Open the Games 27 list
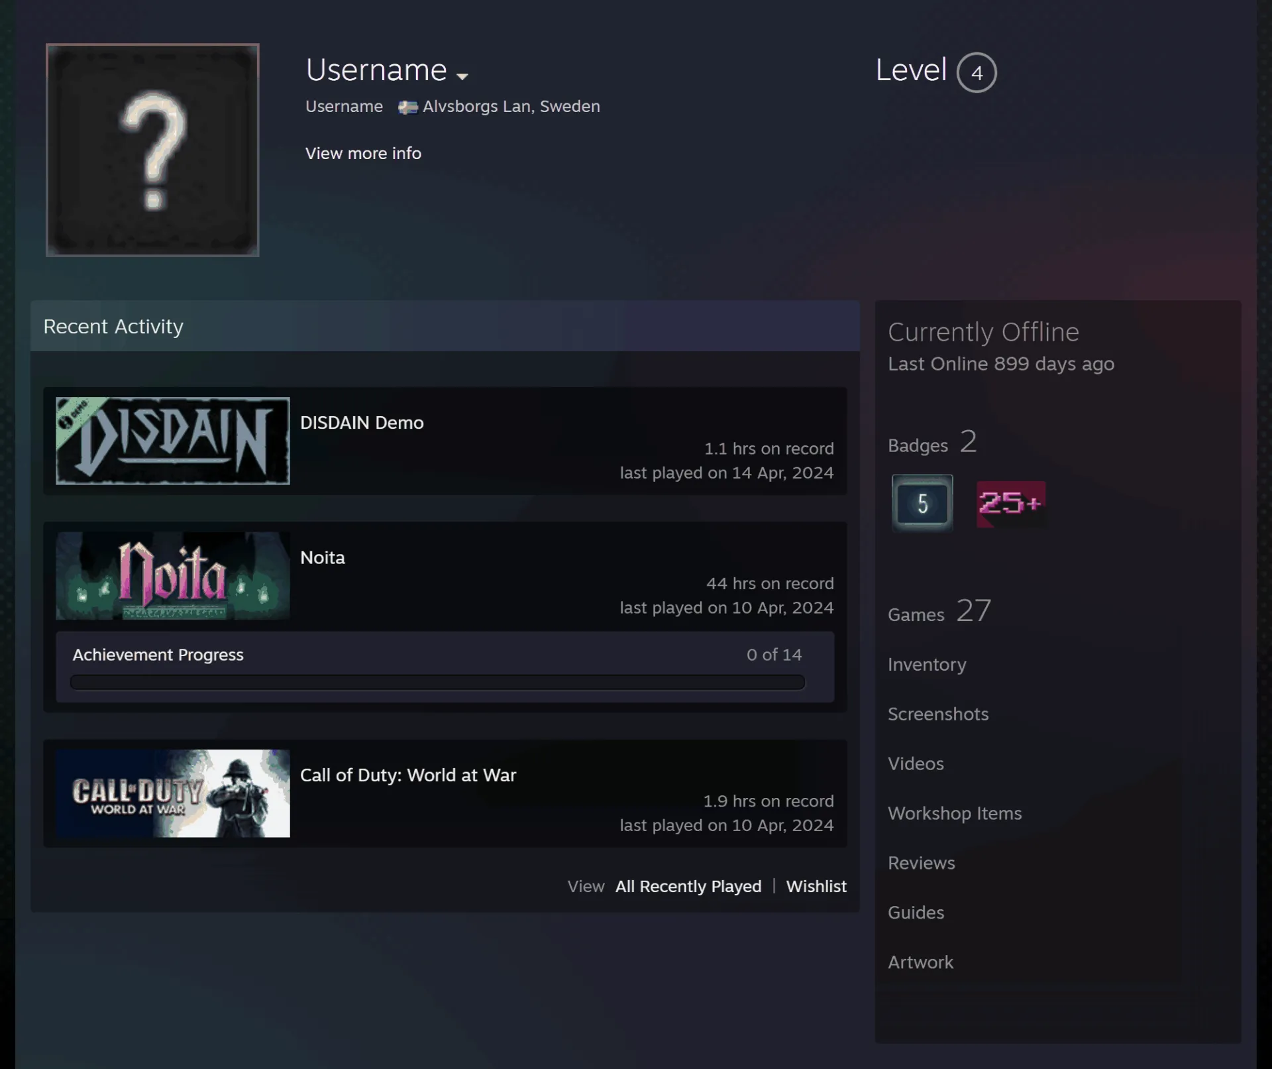This screenshot has width=1272, height=1069. click(x=939, y=611)
